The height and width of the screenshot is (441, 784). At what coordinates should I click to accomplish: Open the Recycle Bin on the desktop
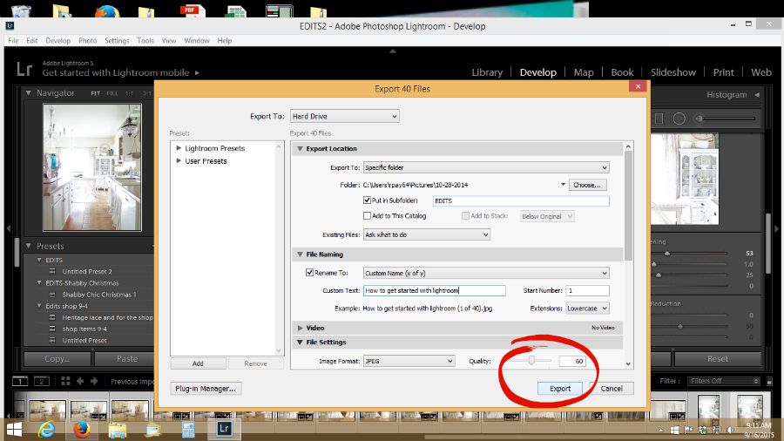coord(21,10)
